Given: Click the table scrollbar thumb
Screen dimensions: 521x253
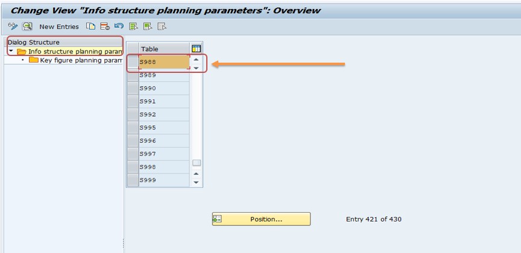Looking at the screenshot, I should (x=197, y=163).
